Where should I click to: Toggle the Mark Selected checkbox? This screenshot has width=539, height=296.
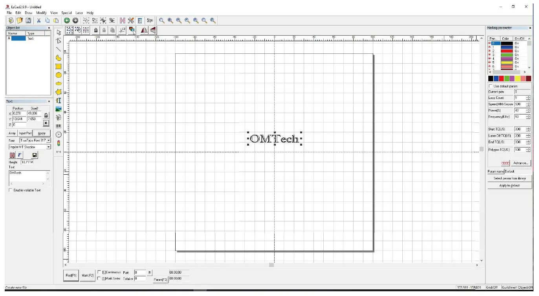click(99, 278)
